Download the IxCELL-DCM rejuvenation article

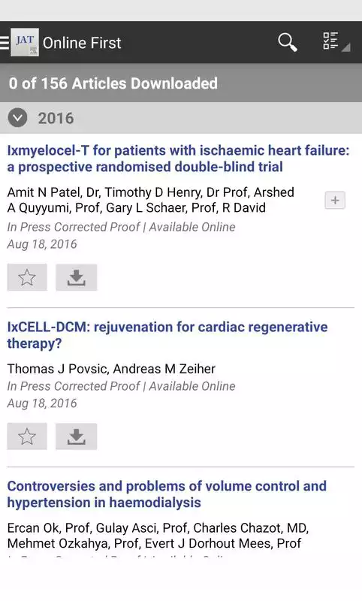click(77, 436)
